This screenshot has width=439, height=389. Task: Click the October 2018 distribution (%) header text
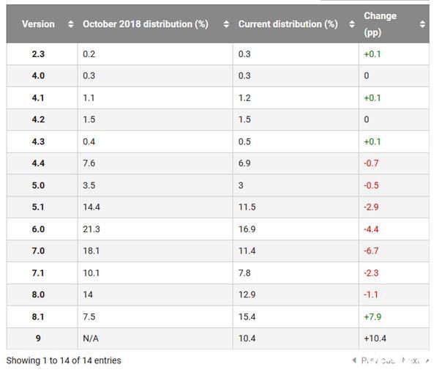coord(146,24)
